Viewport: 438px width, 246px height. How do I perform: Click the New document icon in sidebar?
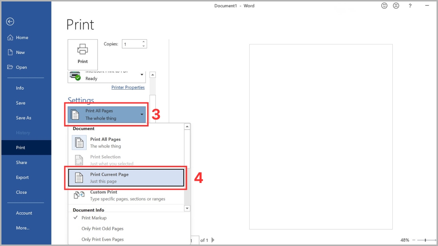(x=10, y=52)
